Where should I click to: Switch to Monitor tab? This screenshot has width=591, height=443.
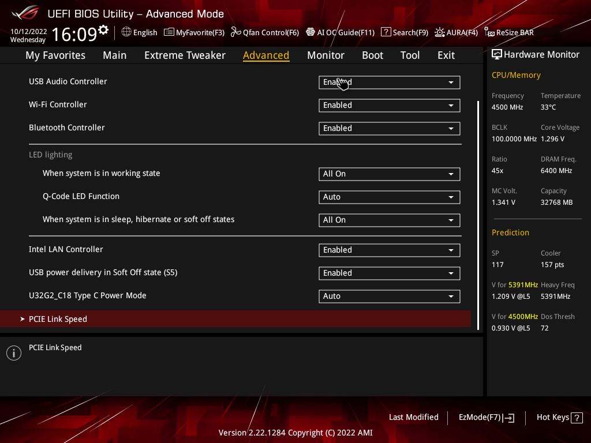coord(326,55)
